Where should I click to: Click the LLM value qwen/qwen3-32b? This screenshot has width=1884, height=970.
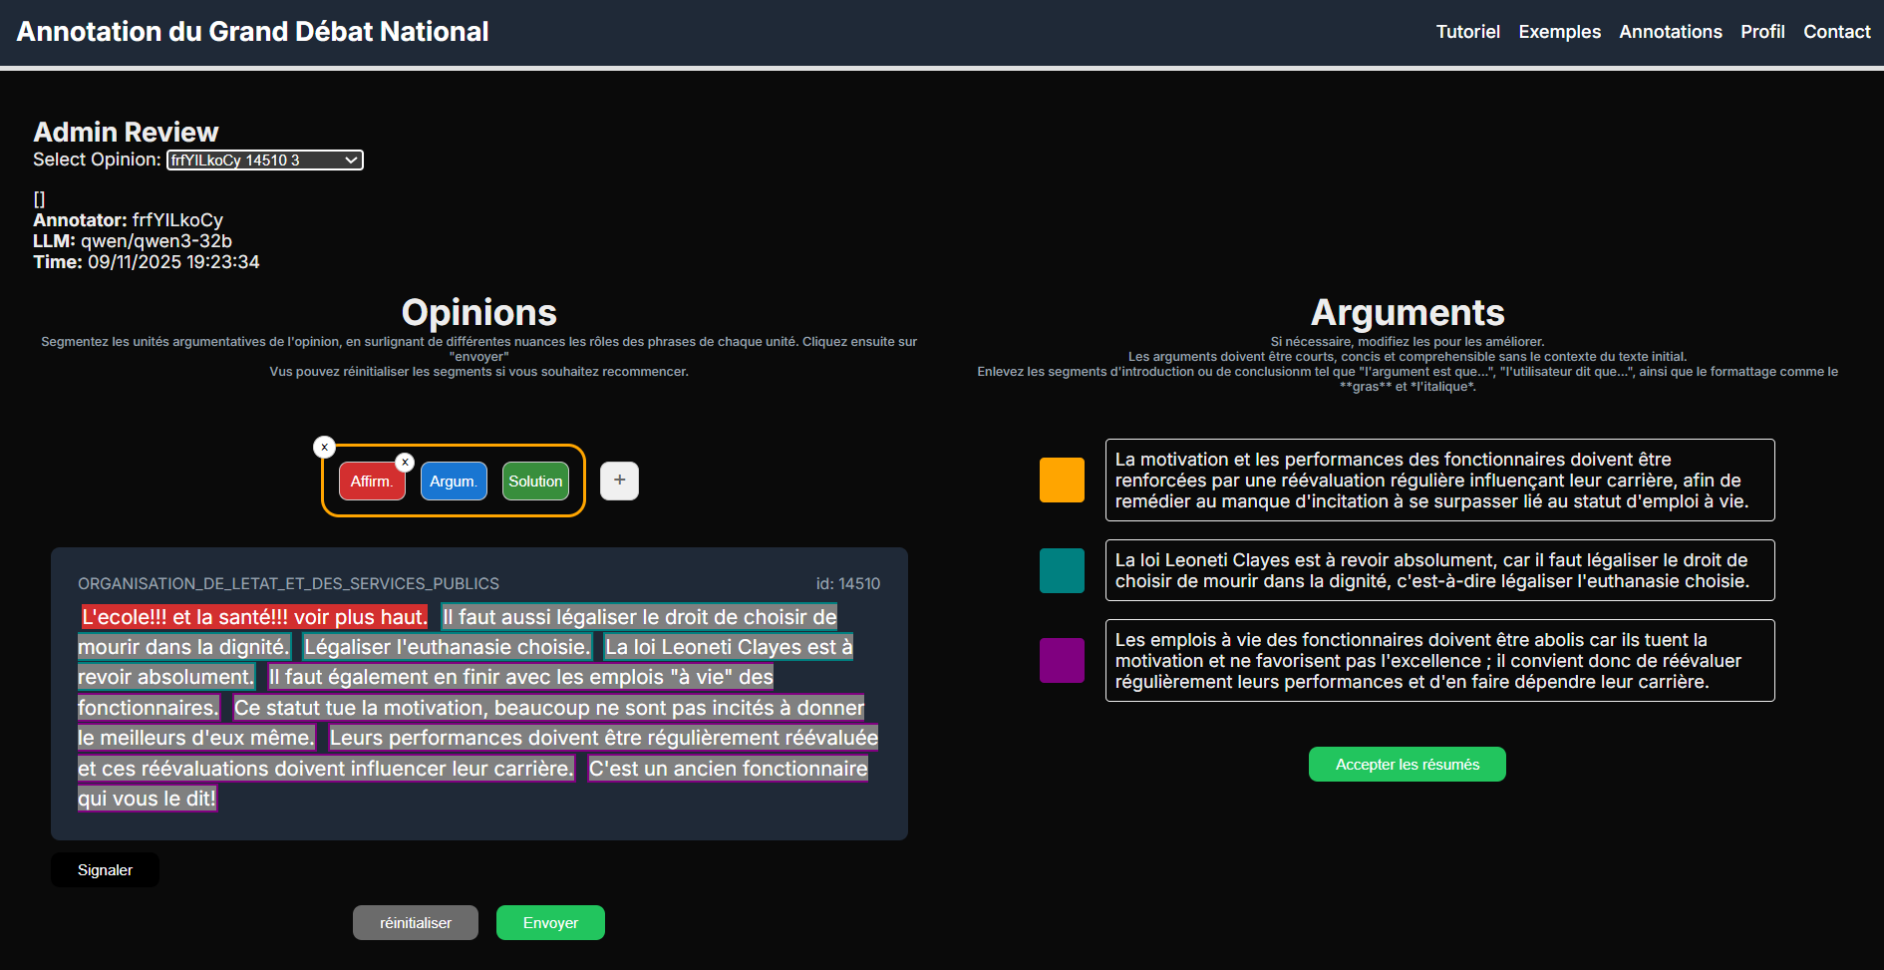point(156,241)
